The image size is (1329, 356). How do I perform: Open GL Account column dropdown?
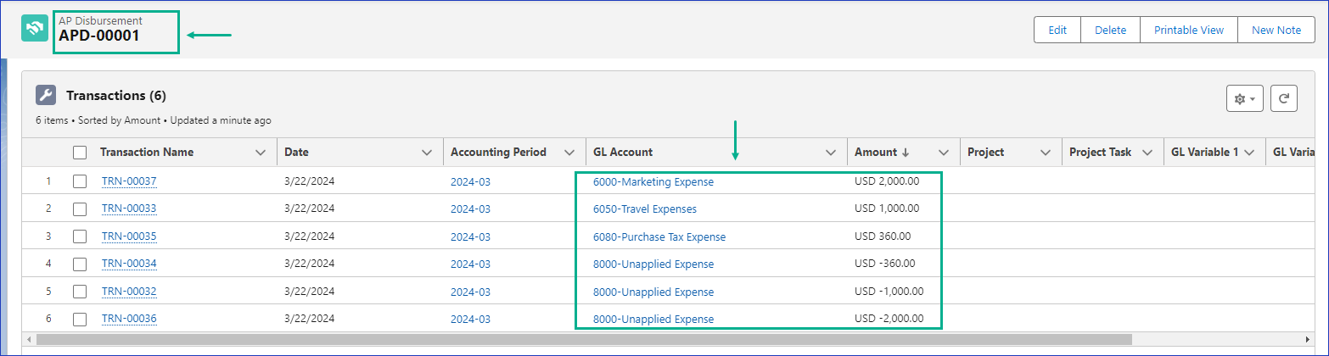click(831, 153)
